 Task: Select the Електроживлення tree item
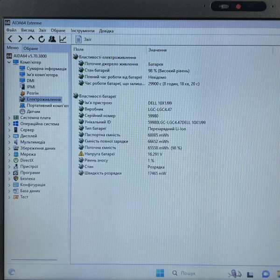(40, 99)
